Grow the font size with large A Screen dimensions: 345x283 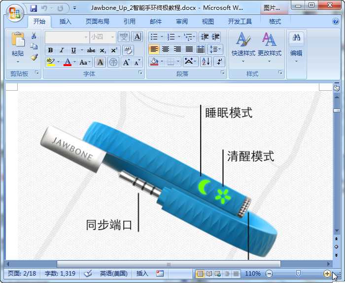coord(126,62)
